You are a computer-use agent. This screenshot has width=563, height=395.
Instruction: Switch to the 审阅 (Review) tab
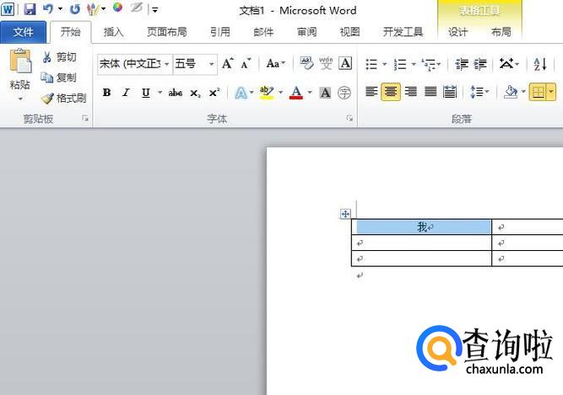pos(306,32)
